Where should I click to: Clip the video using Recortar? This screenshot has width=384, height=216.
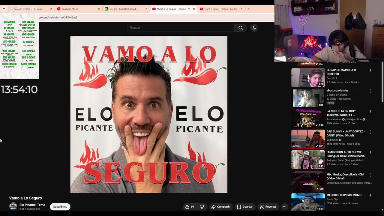[268, 207]
